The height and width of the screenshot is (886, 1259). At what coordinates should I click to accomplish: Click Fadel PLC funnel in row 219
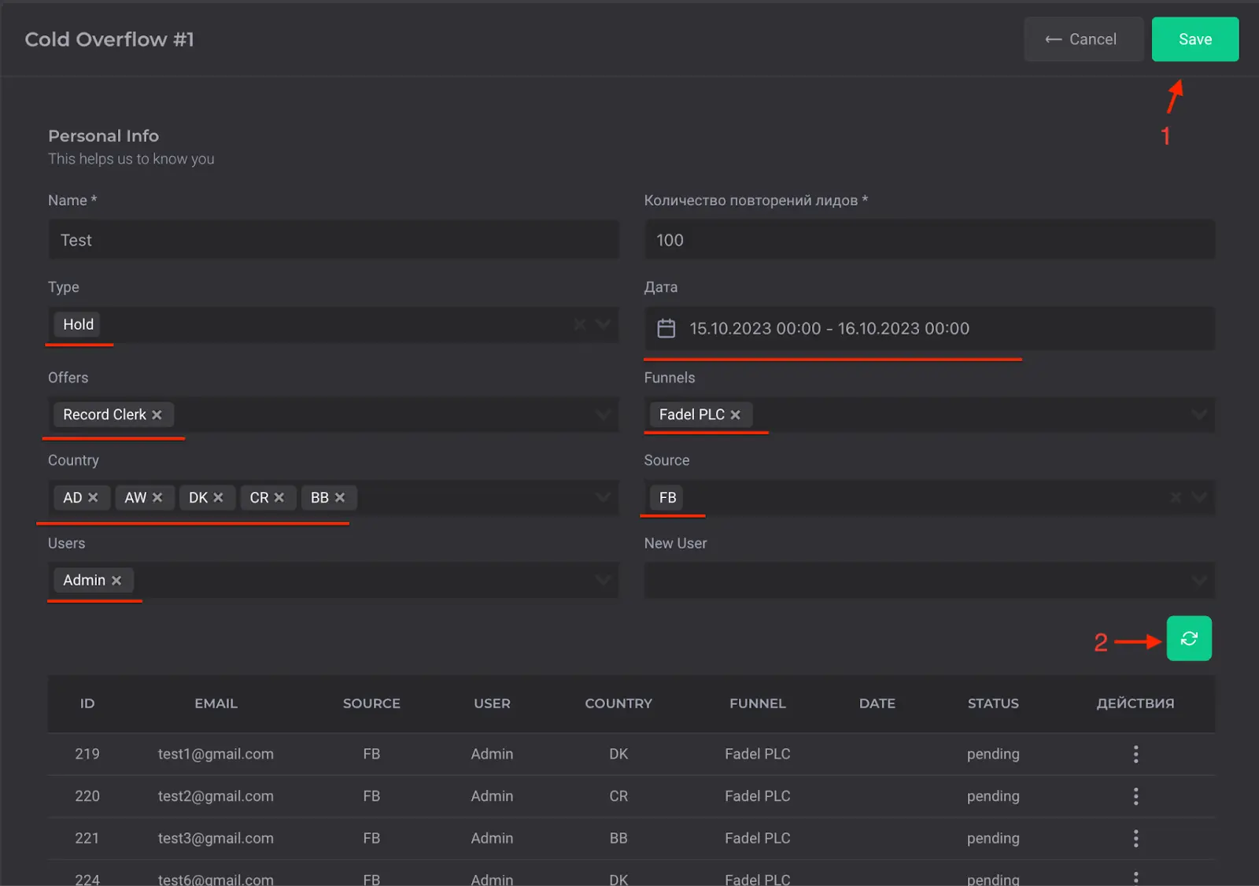click(x=758, y=754)
